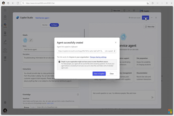
Task: Click the shield icon in top chat bar
Action: [124, 10]
